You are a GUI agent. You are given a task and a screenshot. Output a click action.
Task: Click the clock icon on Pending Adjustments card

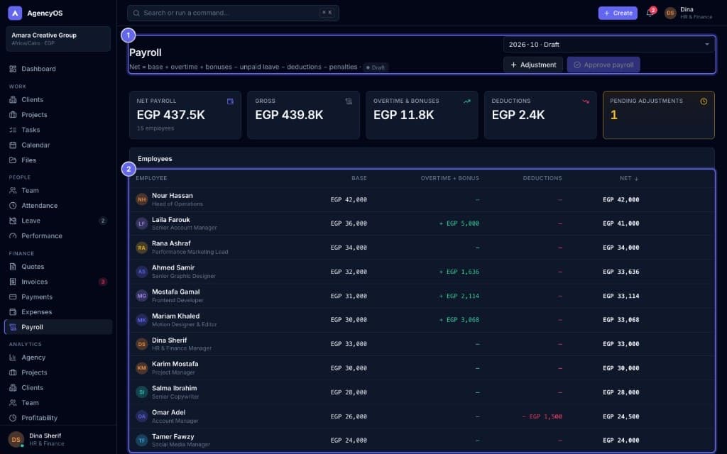[704, 101]
